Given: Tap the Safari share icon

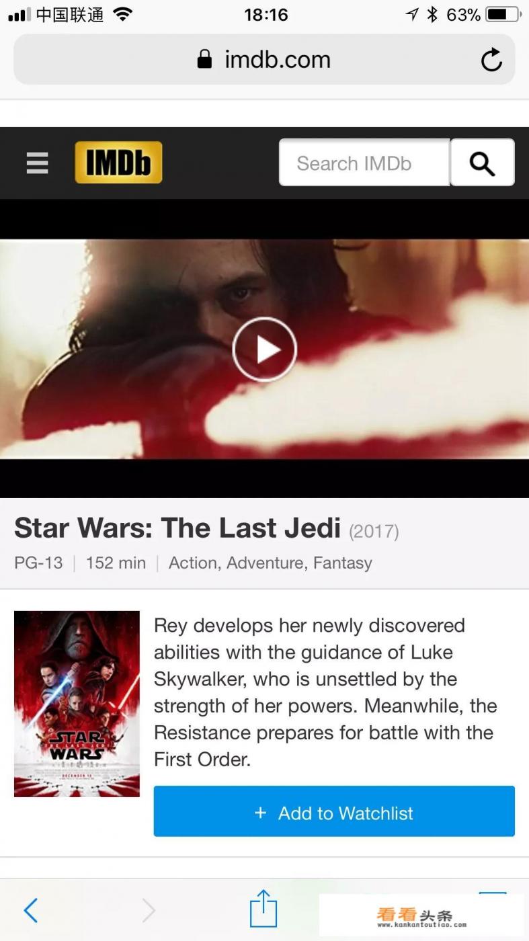Looking at the screenshot, I should click(263, 909).
